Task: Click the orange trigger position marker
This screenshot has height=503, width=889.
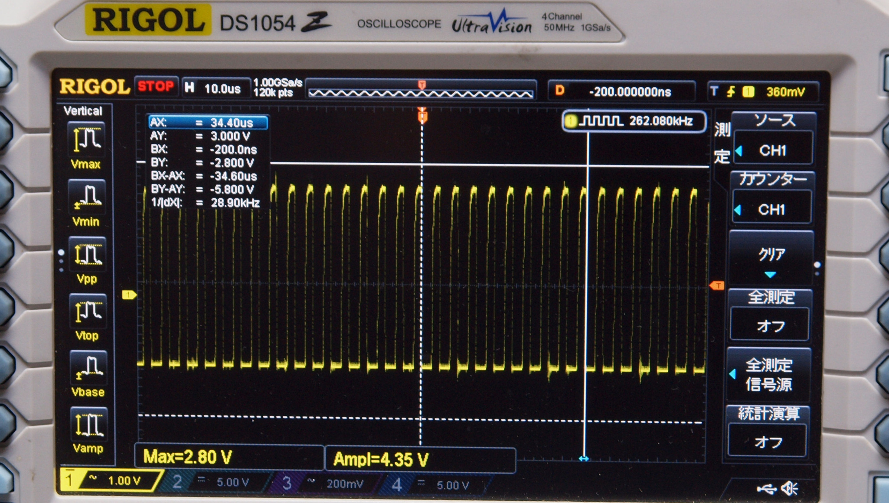Action: [x=422, y=117]
